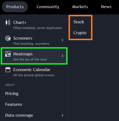
Task: Go to the News section
Action: coord(106,7)
